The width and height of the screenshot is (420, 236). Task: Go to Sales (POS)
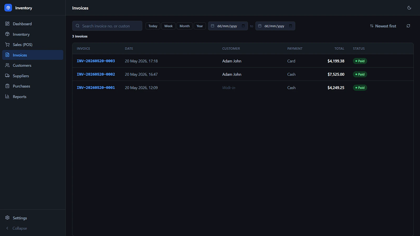click(33, 45)
